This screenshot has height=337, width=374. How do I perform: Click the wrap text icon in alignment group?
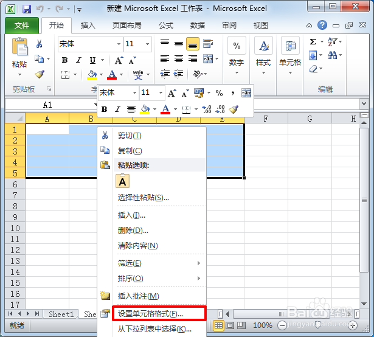point(208,44)
